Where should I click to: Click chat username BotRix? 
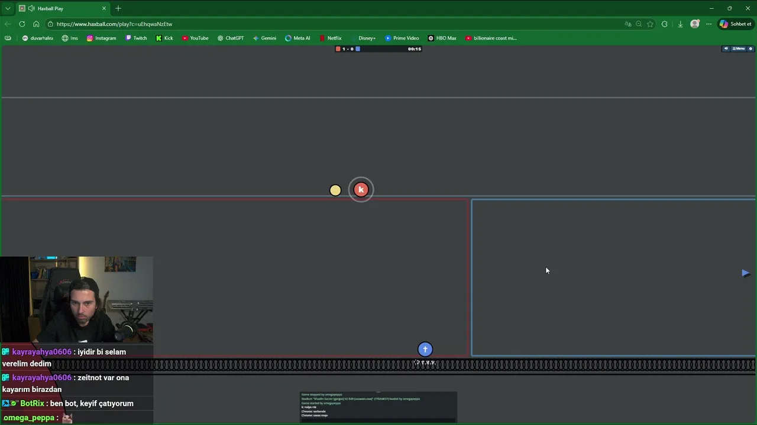[32, 403]
